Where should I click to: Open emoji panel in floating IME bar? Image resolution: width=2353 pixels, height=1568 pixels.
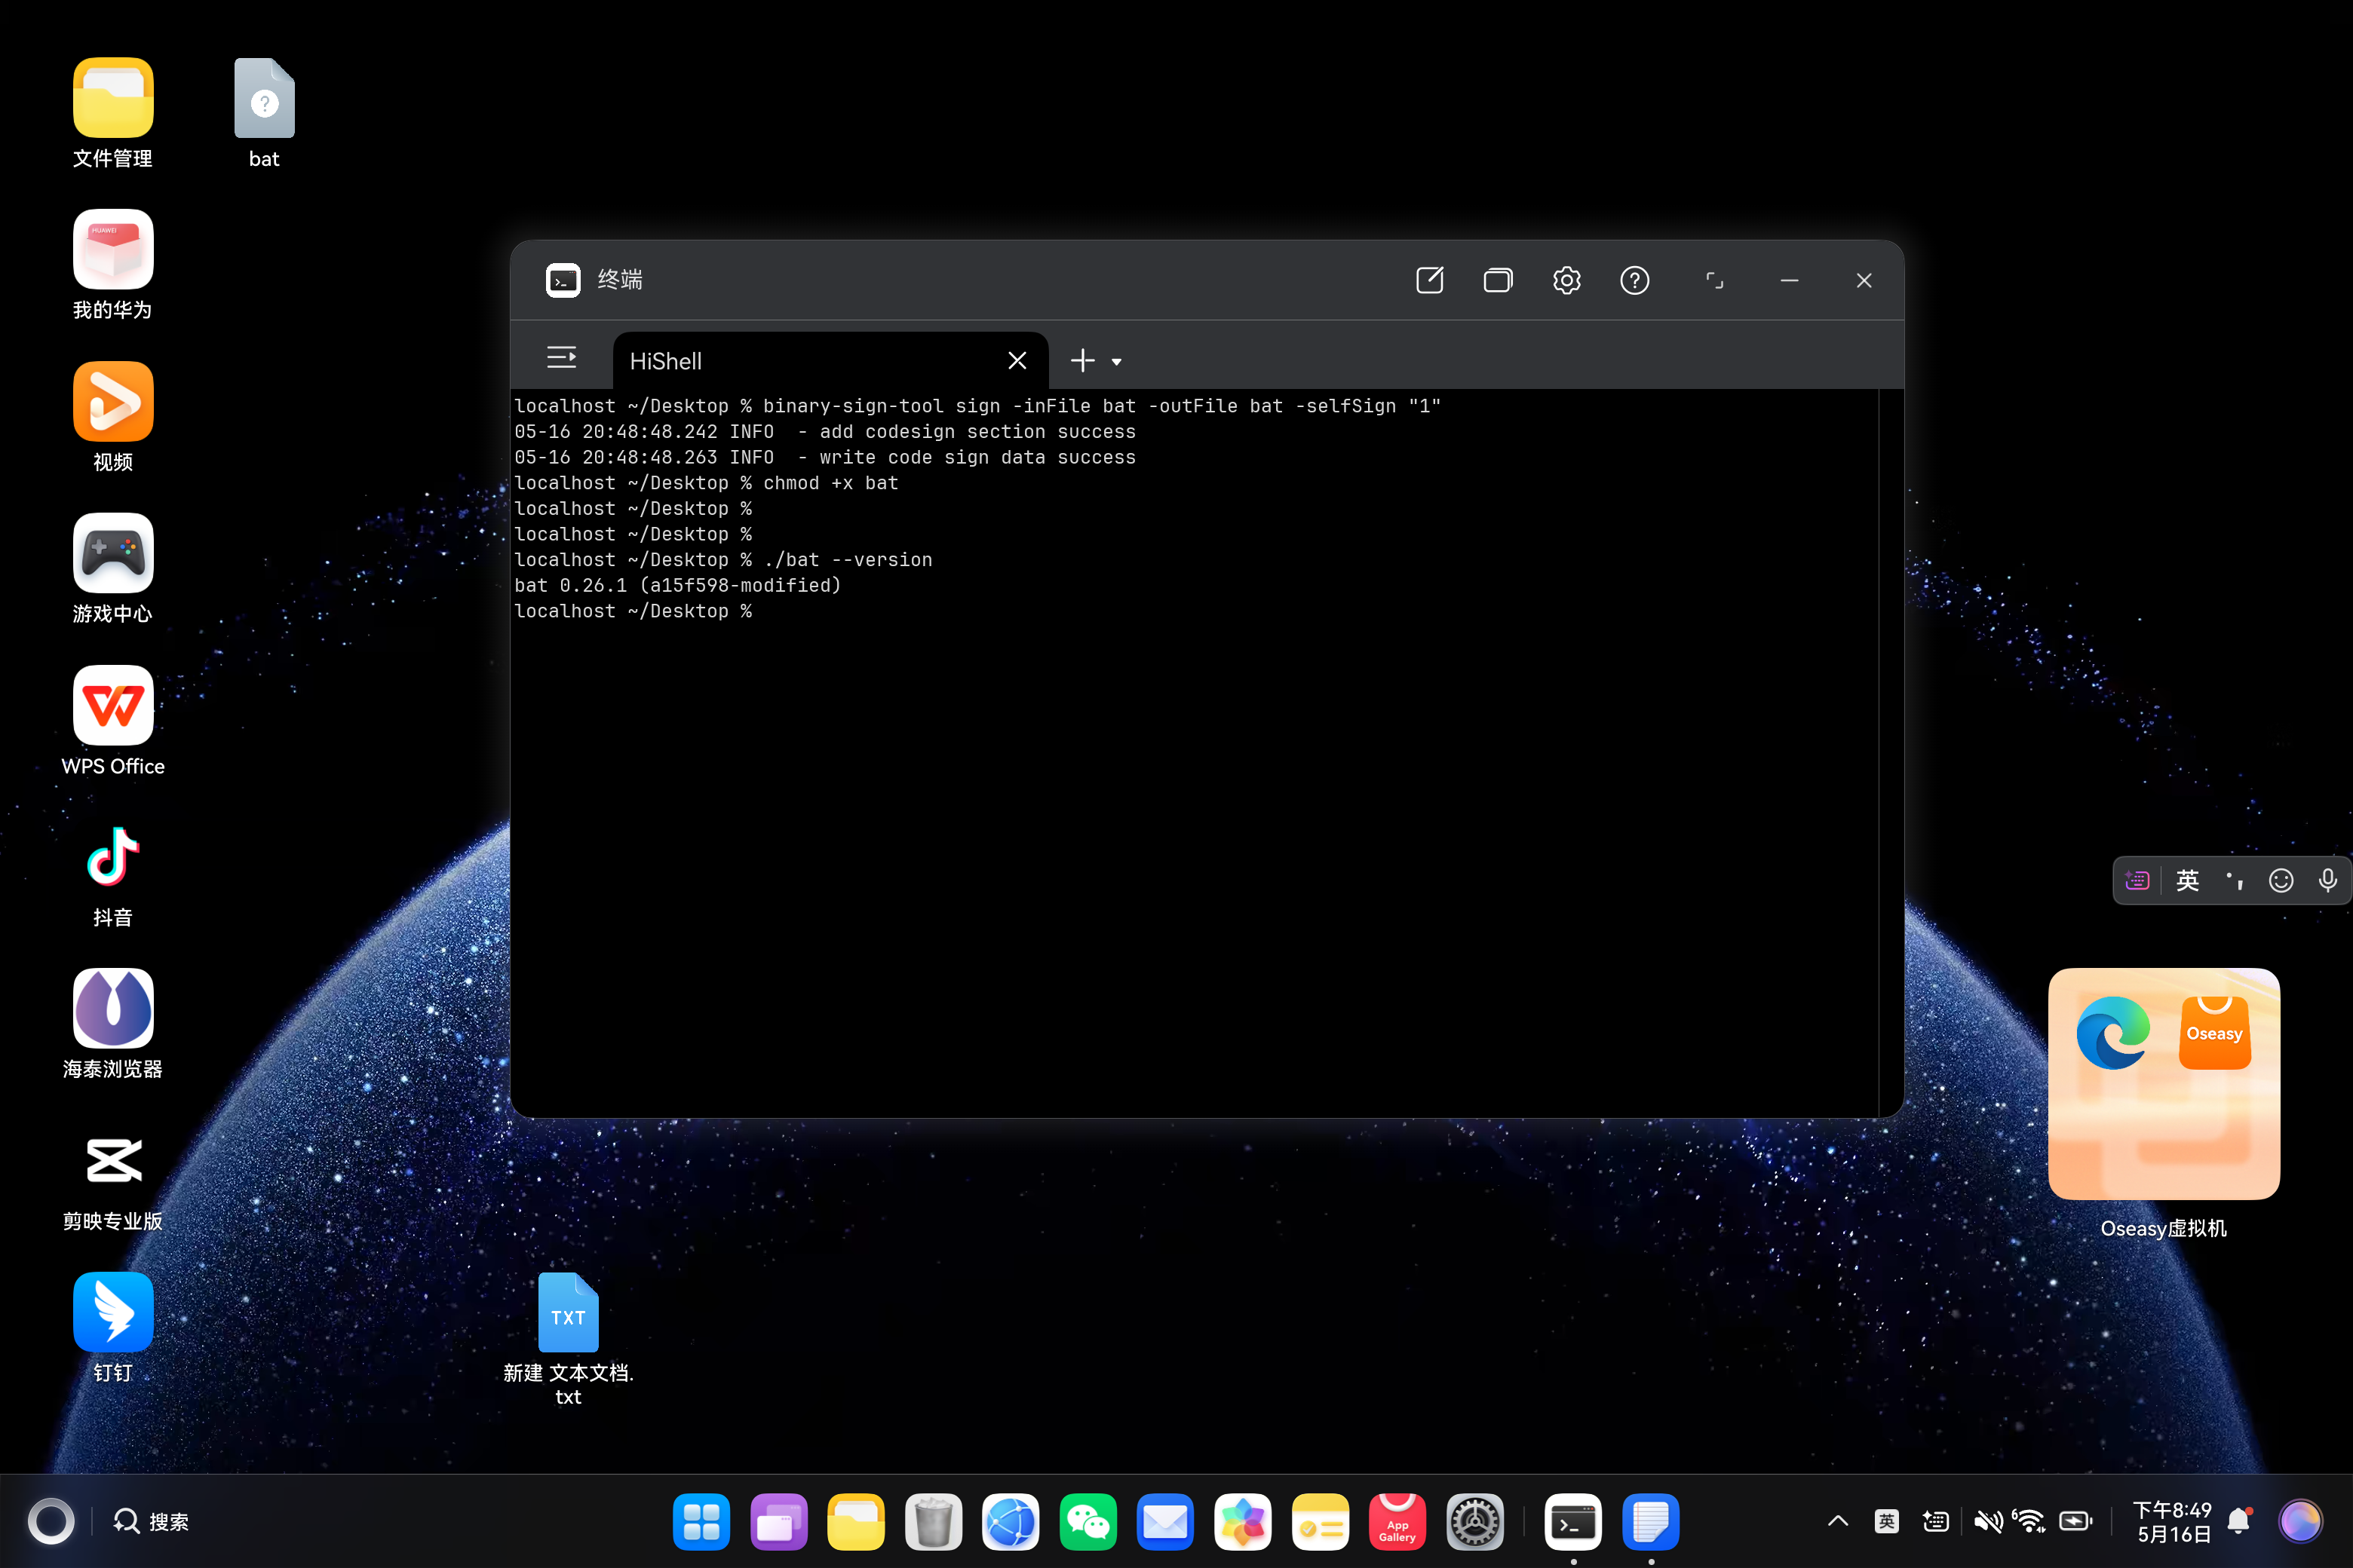[2281, 880]
